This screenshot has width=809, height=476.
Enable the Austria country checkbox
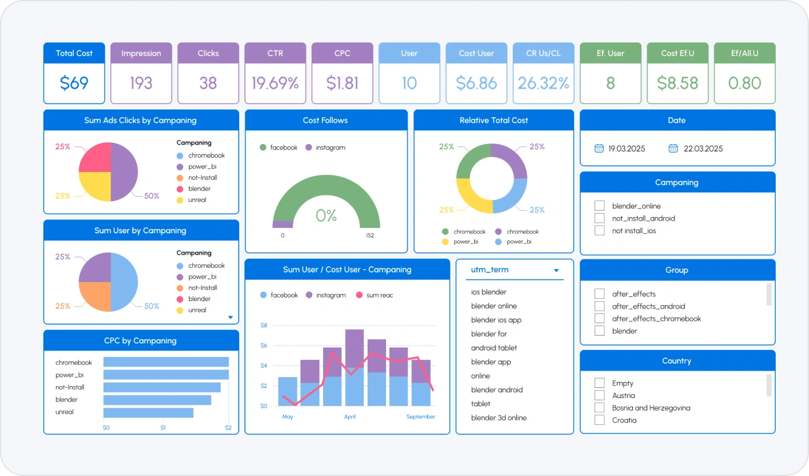coord(600,396)
